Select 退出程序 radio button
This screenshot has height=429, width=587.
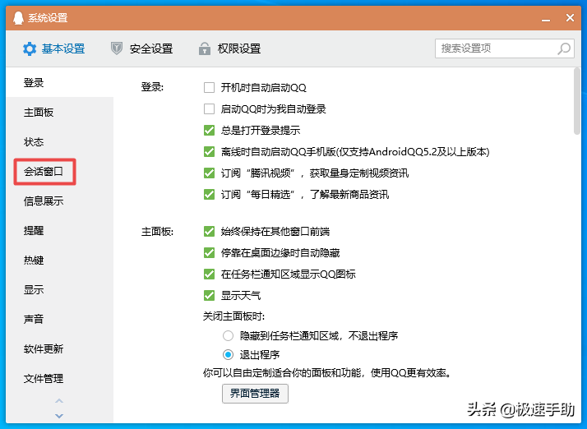(x=228, y=354)
